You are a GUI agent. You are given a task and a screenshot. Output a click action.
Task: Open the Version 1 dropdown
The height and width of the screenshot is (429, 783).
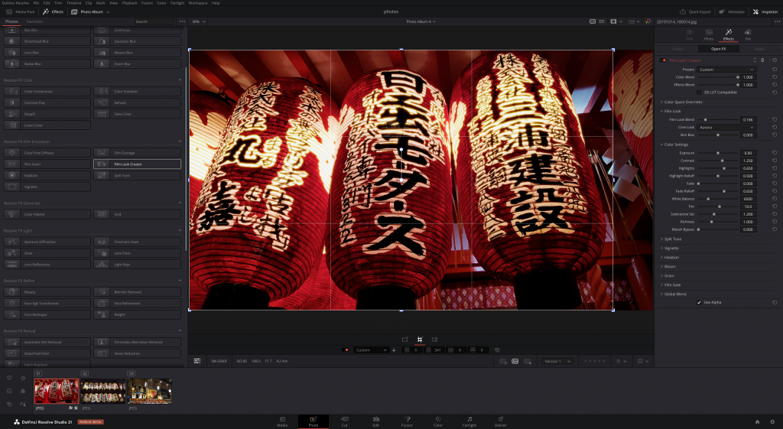point(557,361)
